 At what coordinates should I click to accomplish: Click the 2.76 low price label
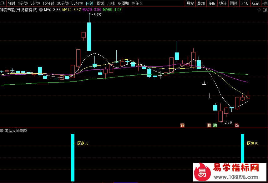[x=228, y=122]
